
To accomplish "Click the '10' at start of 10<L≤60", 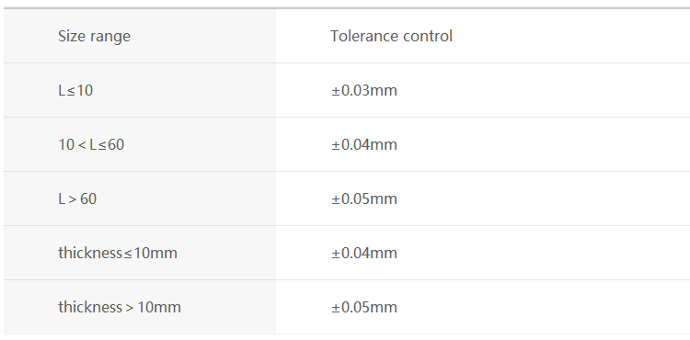I will (x=66, y=144).
